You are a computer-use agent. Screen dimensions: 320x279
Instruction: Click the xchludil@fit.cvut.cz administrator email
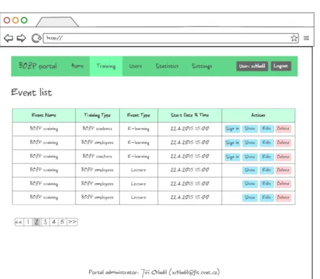click(194, 273)
